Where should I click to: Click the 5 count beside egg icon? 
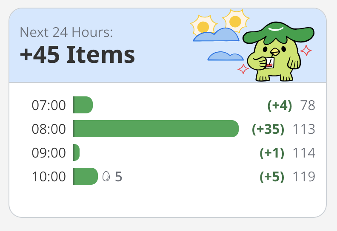click(119, 177)
